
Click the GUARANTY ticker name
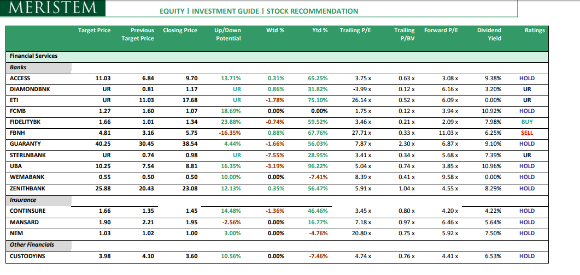point(25,144)
